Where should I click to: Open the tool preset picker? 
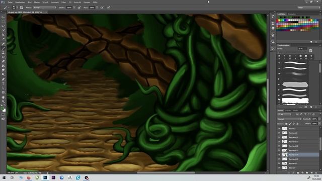pyautogui.click(x=6, y=8)
